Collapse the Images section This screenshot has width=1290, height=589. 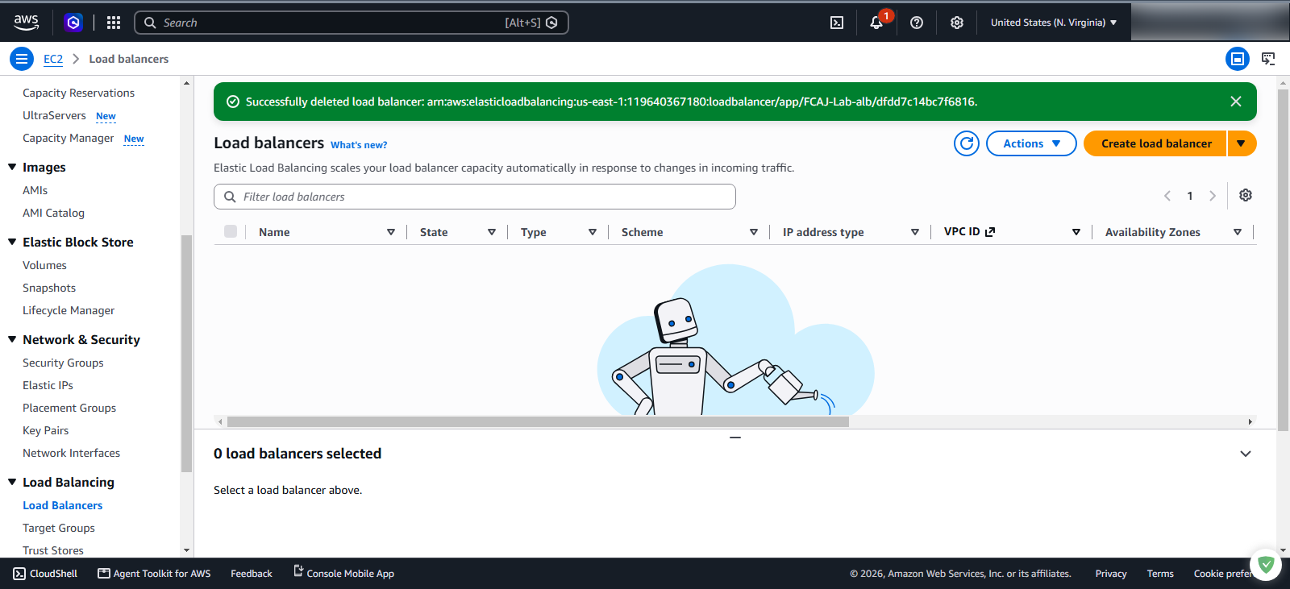(12, 167)
